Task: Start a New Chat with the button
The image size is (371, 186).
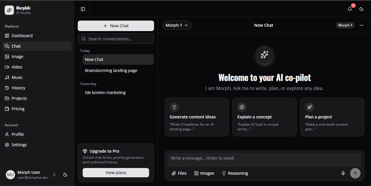Action: pos(116,26)
